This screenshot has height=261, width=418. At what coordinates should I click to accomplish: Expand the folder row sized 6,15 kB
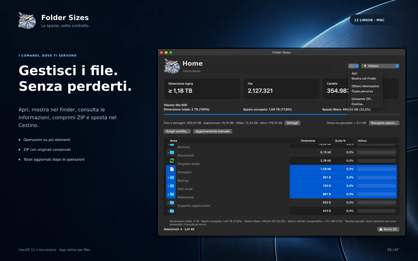tap(168, 153)
